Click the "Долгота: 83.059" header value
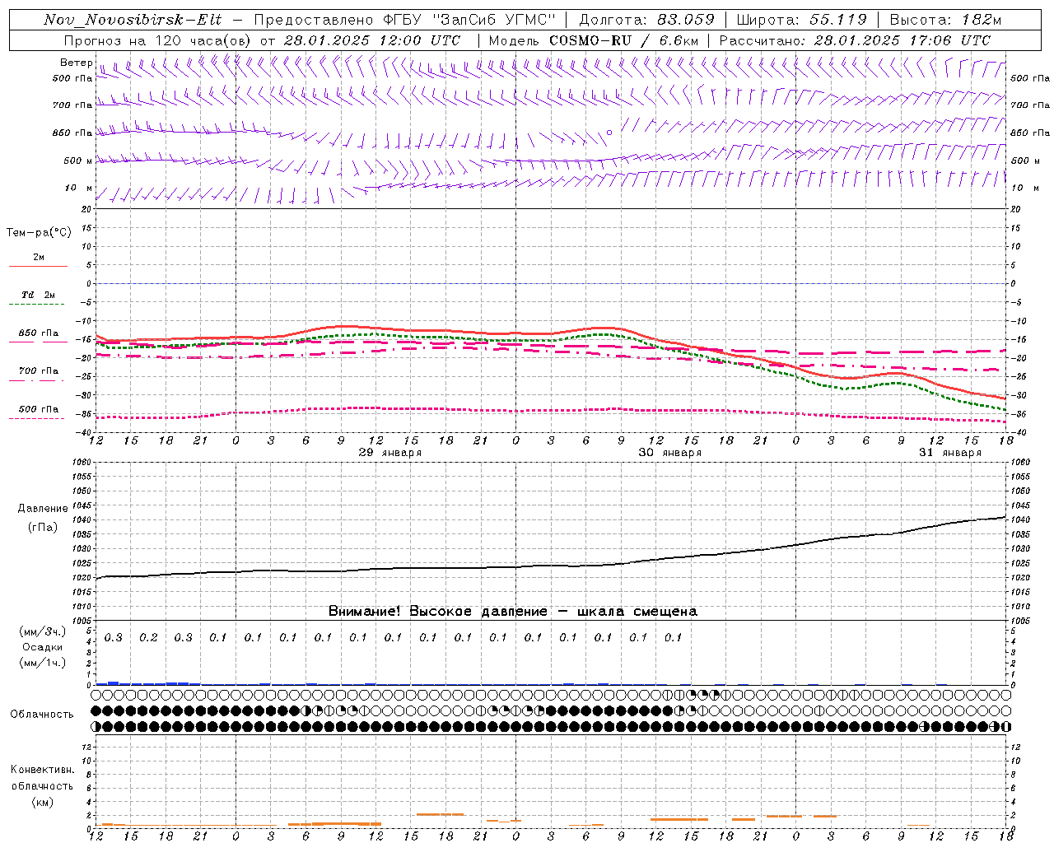 coord(647,20)
